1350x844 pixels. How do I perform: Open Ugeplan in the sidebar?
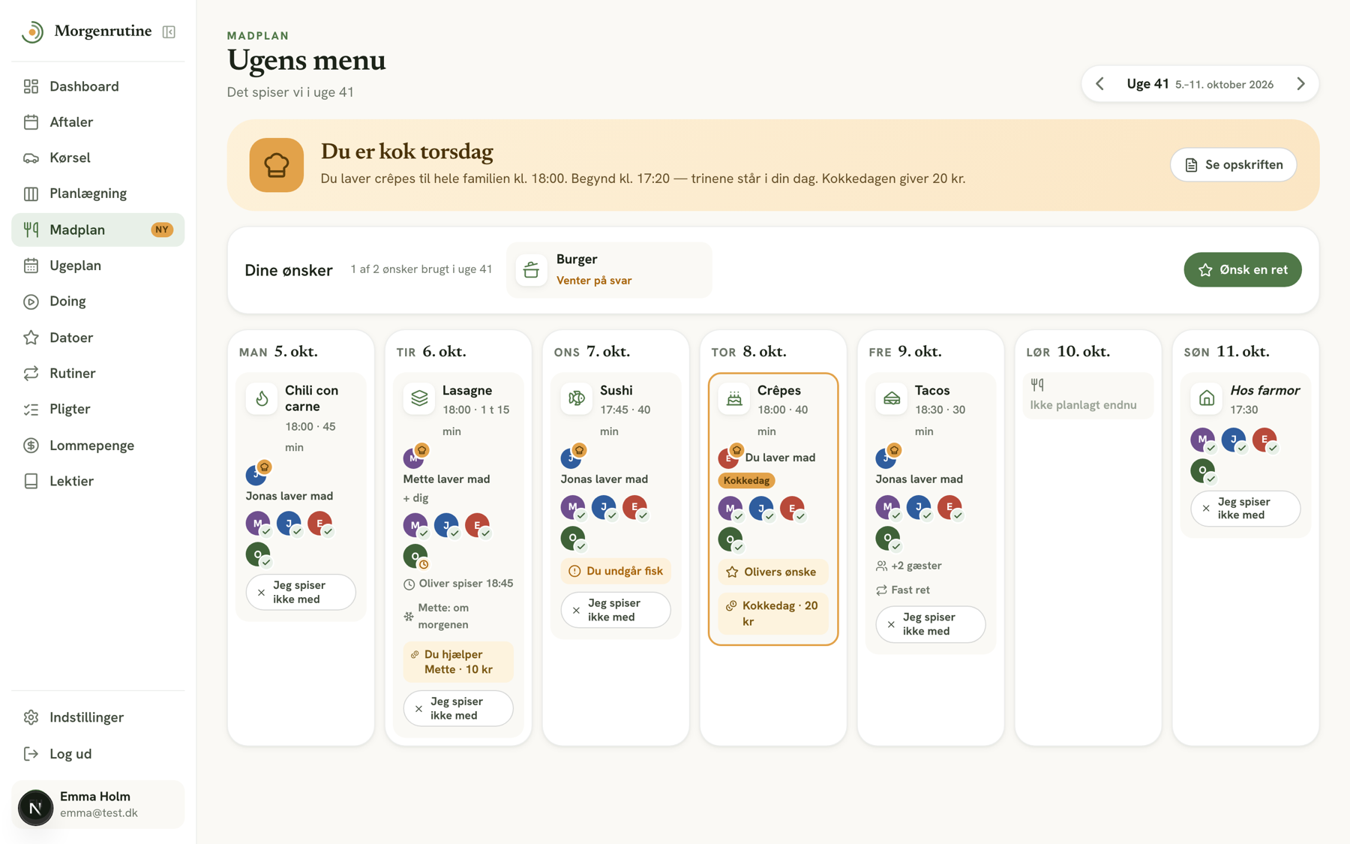(98, 266)
